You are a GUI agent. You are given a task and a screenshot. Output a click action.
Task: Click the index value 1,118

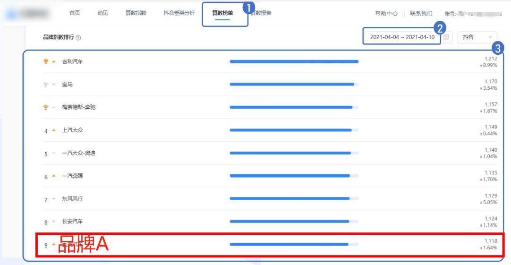click(x=491, y=241)
